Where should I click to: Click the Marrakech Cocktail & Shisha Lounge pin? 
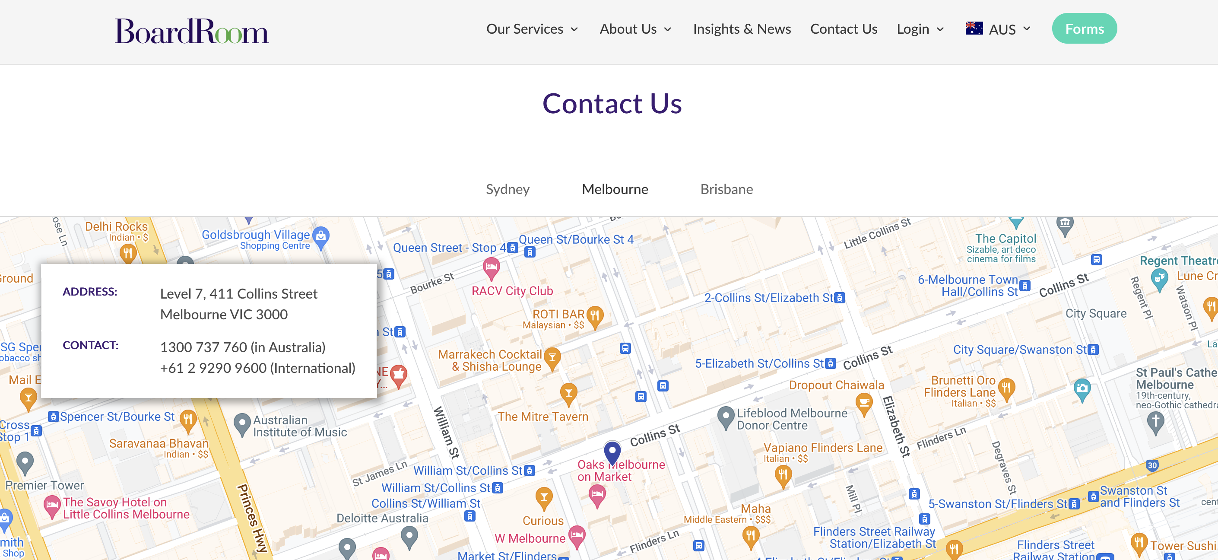(552, 359)
